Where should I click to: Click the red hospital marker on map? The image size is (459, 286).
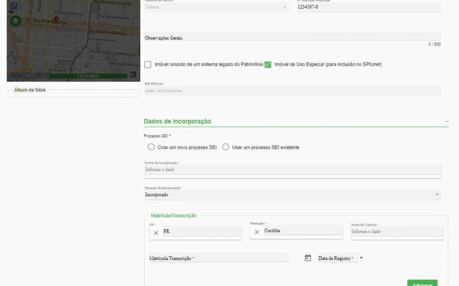[56, 19]
